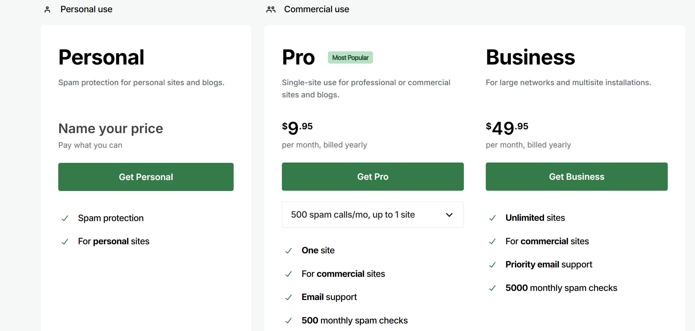Click the checkmark next to One site
Screen dimensions: 695x331
tap(288, 251)
